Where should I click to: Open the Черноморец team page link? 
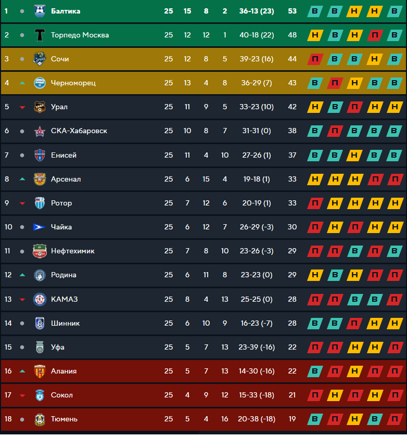pos(73,83)
